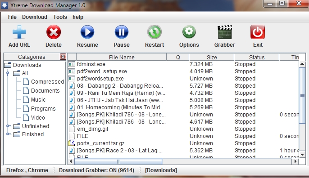Open Options via the gear icon
This screenshot has width=309, height=178.
(x=189, y=32)
